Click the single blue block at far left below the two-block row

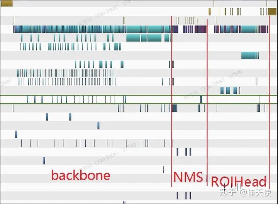pos(16,134)
